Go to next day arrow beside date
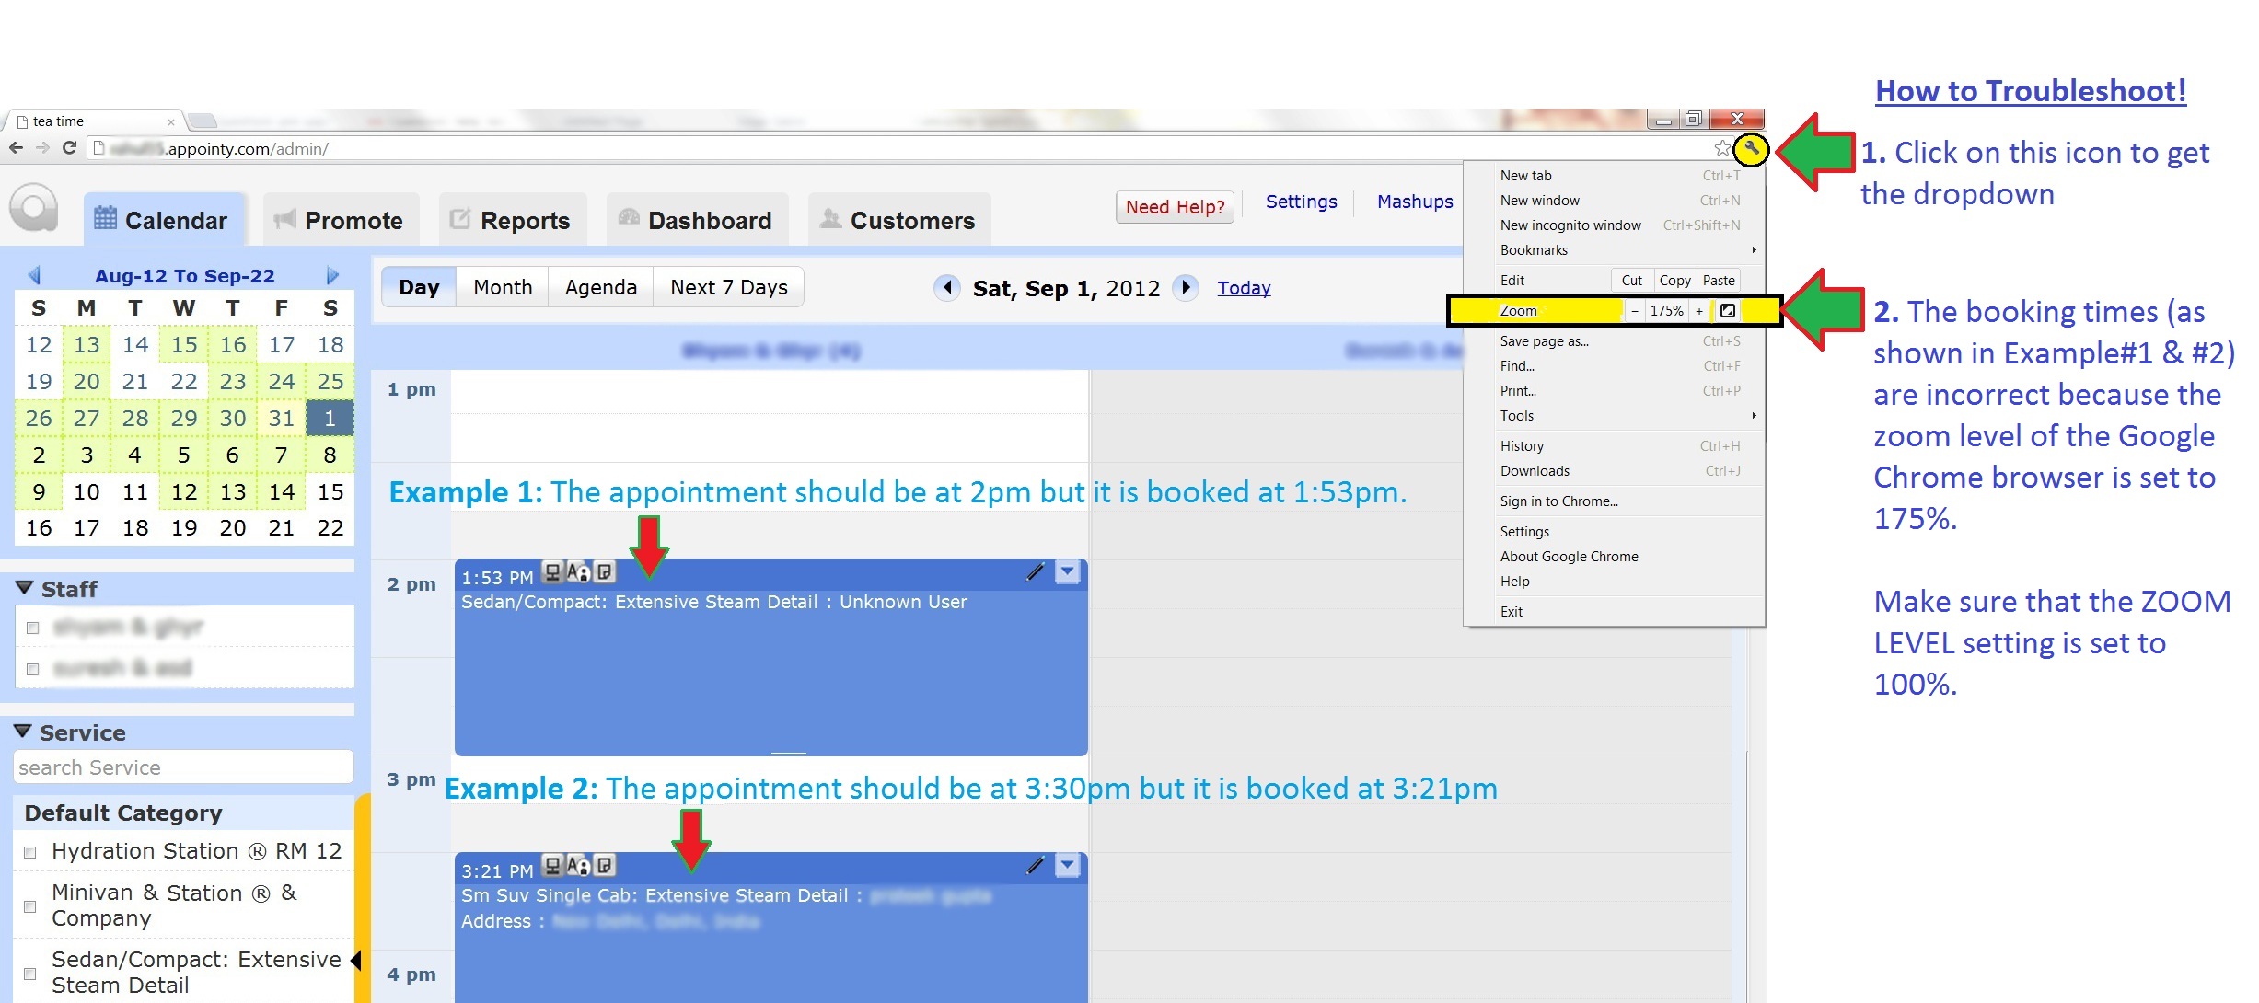2259x1003 pixels. pos(1186,288)
